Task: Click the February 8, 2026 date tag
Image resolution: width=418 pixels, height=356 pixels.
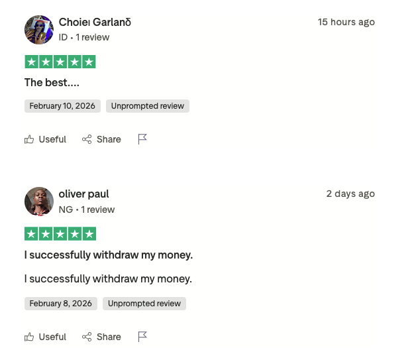Action: pos(61,304)
